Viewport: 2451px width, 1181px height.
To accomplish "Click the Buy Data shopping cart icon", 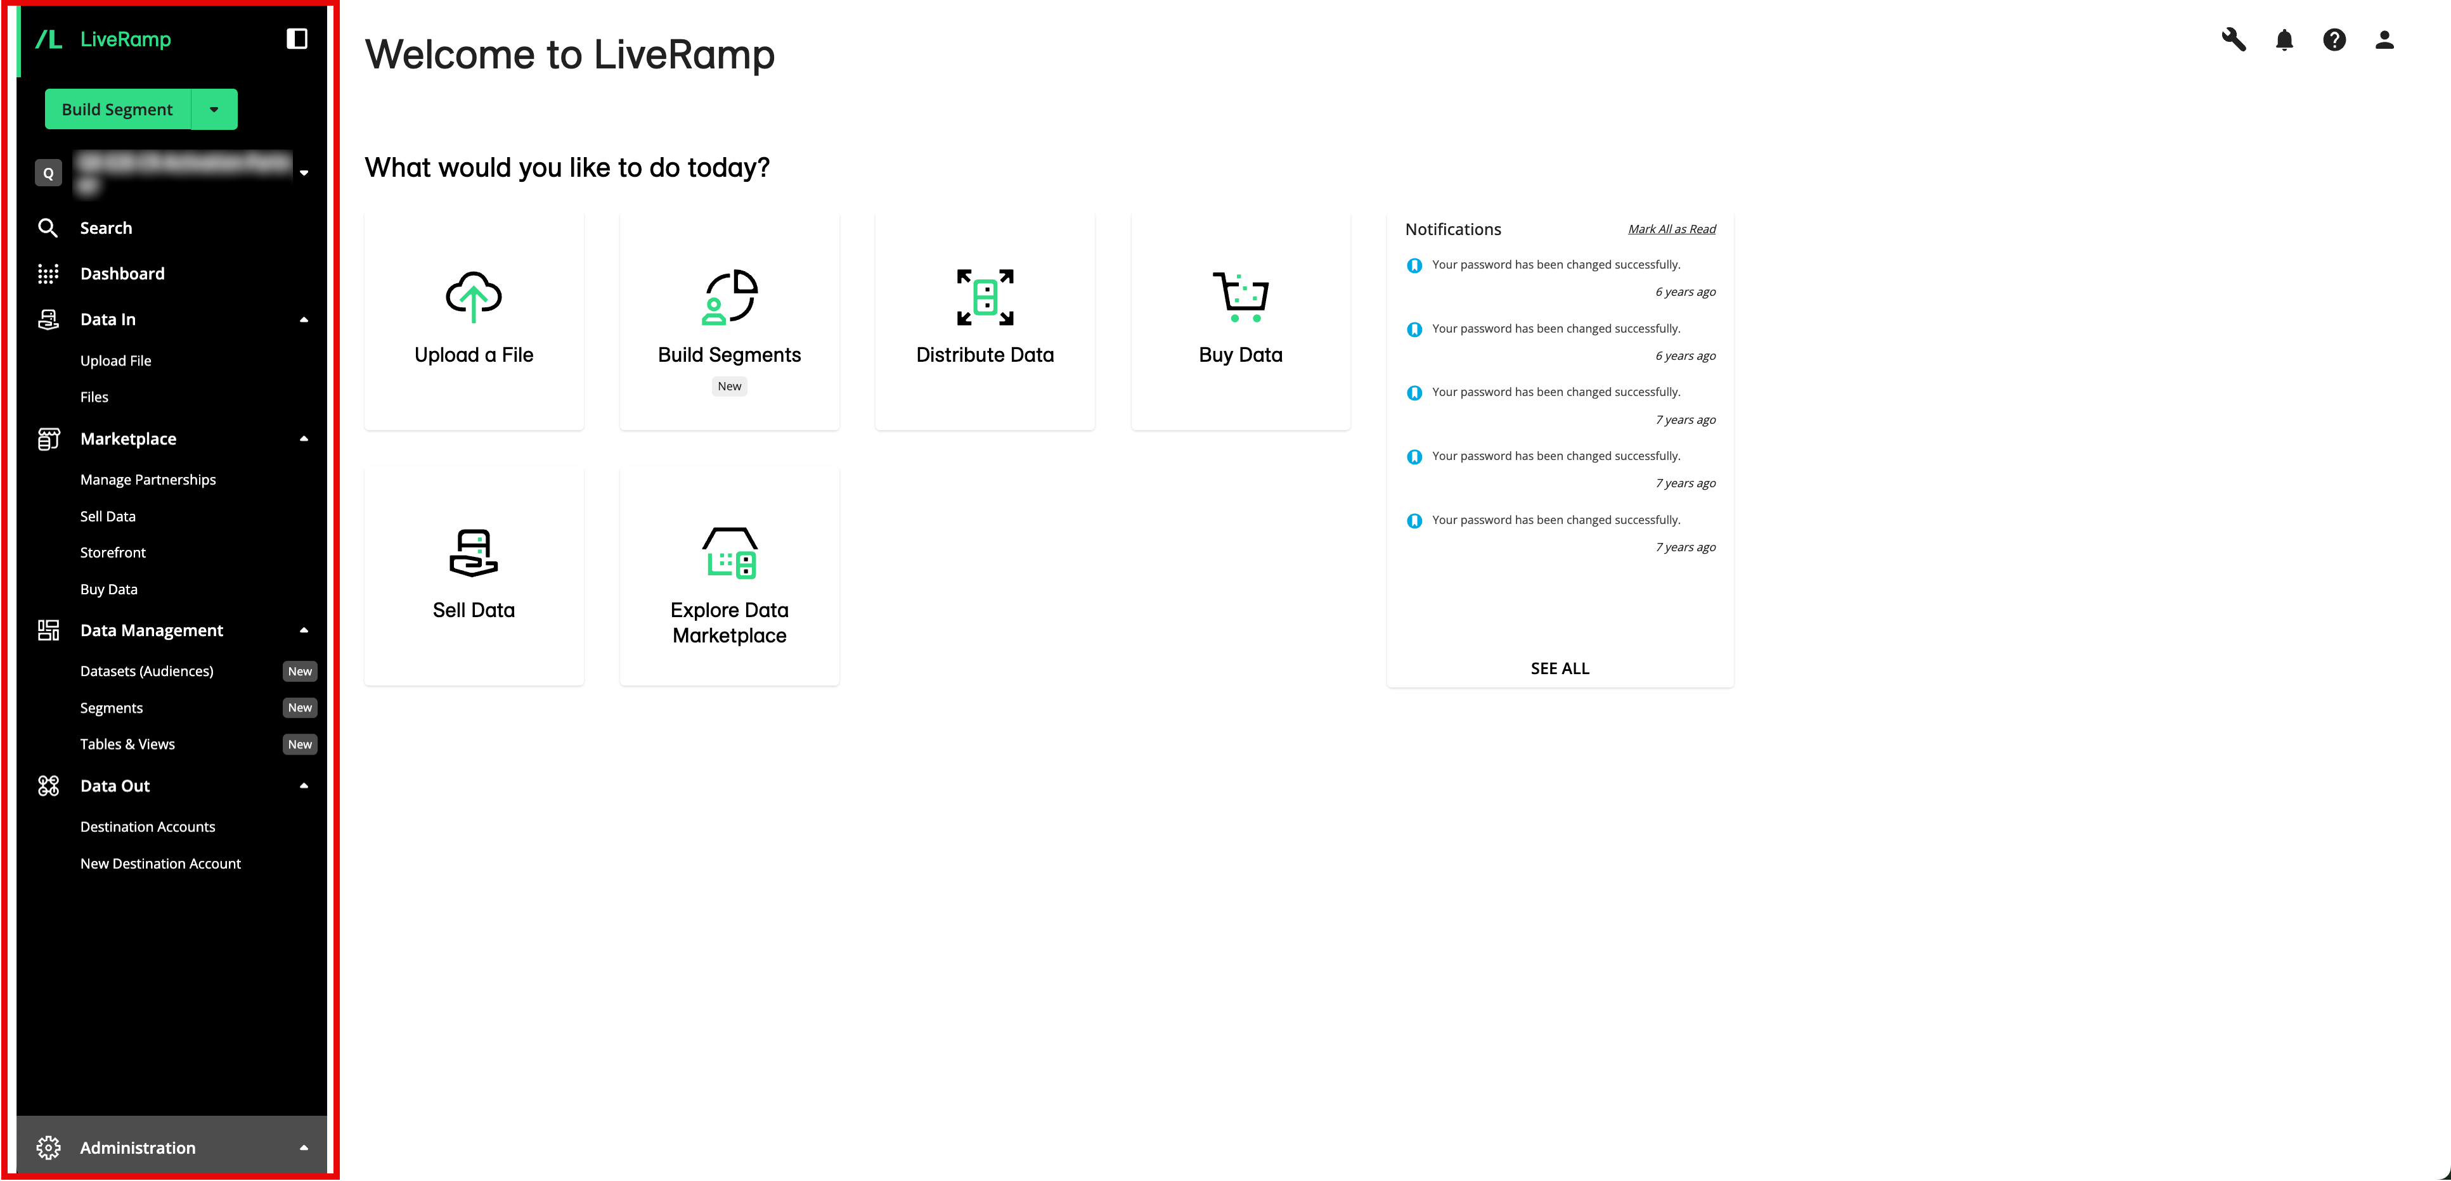I will [x=1241, y=297].
